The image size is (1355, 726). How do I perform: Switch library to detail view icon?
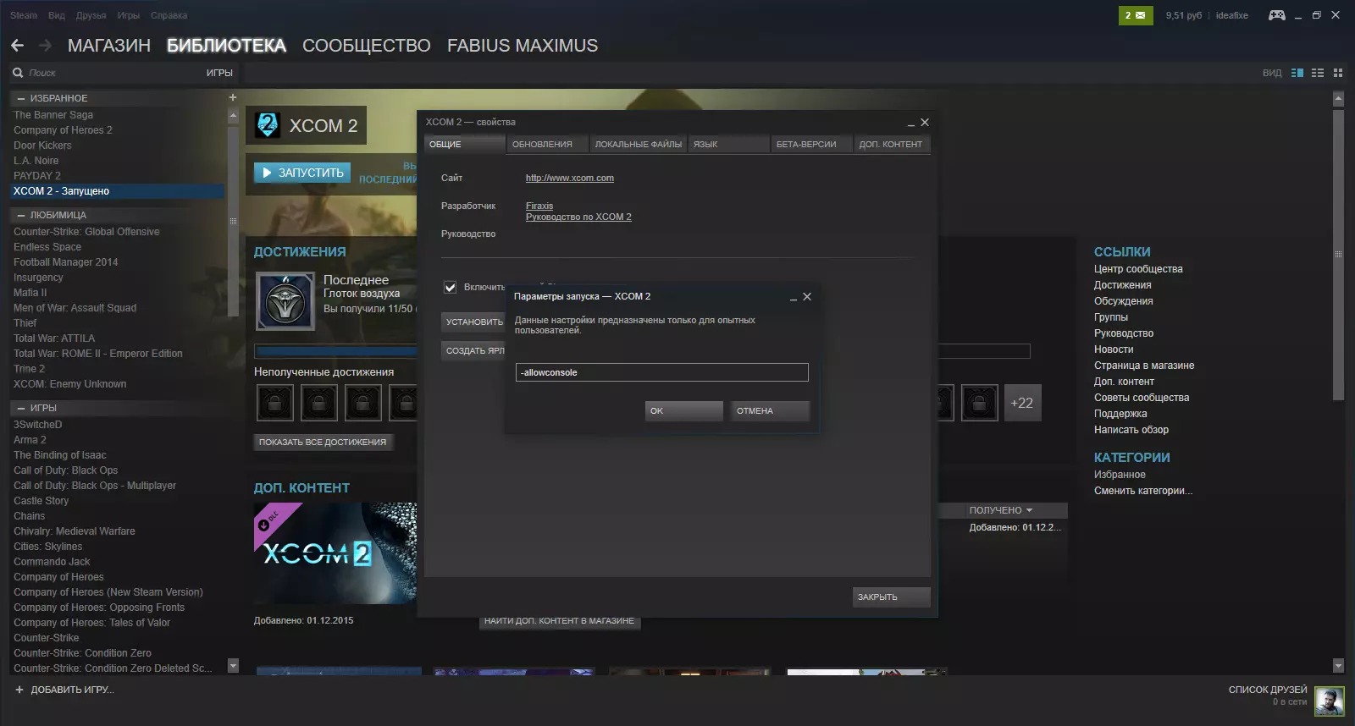(1297, 73)
